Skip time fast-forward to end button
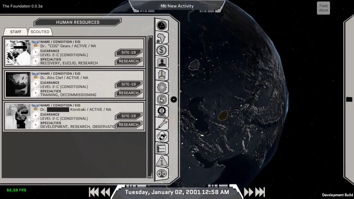Image resolution: width=354 pixels, height=199 pixels. coord(260,192)
